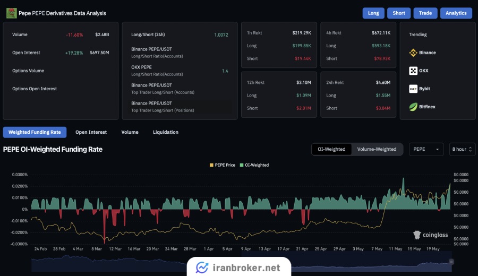The width and height of the screenshot is (478, 276).
Task: Click the 4h Rekt $672.11K value
Action: coord(381,33)
